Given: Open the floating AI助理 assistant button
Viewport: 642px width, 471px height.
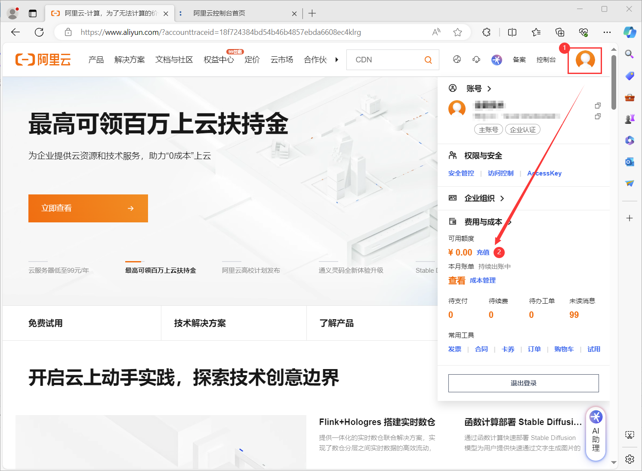Looking at the screenshot, I should pyautogui.click(x=596, y=434).
